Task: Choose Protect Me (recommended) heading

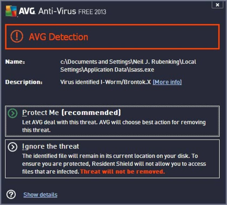Action: pyautogui.click(x=72, y=113)
